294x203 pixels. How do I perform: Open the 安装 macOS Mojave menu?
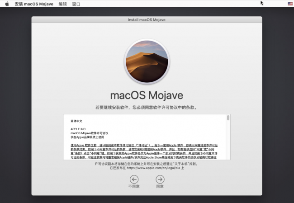(34, 4)
